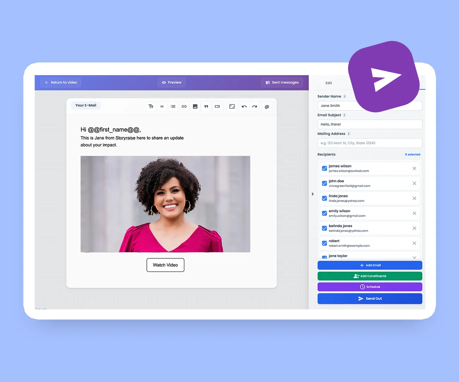The image size is (459, 382).
Task: Remove emily wilson from recipients
Action: tap(414, 213)
